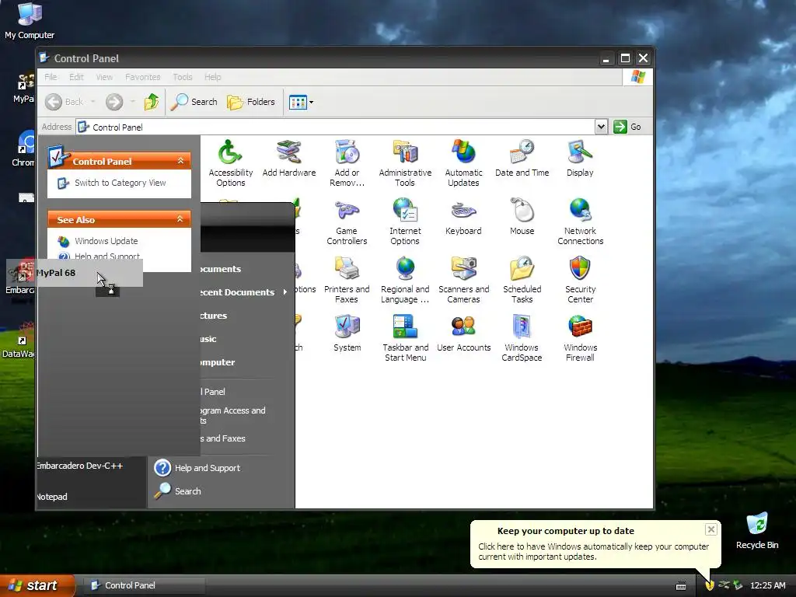Collapse the Control Panel sidebar section
The width and height of the screenshot is (796, 597).
(x=180, y=160)
